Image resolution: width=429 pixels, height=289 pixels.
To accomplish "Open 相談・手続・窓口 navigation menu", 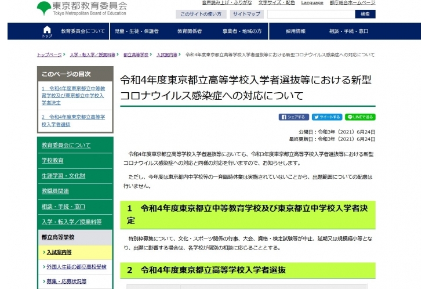I will [349, 31].
